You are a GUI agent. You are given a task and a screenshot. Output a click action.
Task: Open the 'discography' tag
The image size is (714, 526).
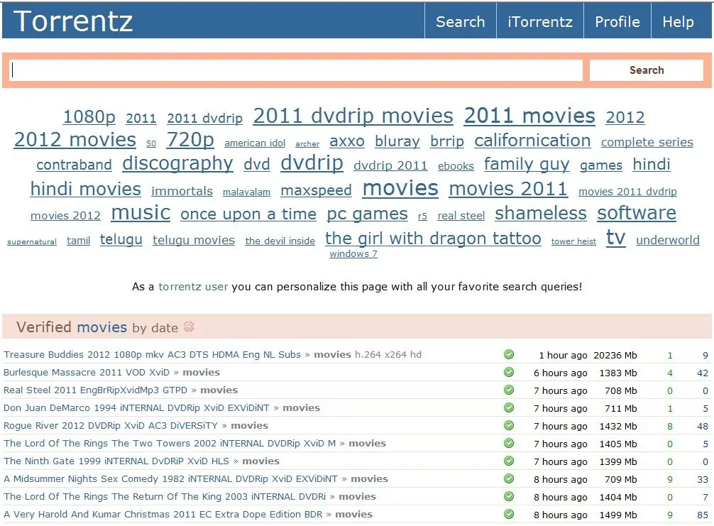point(178,163)
